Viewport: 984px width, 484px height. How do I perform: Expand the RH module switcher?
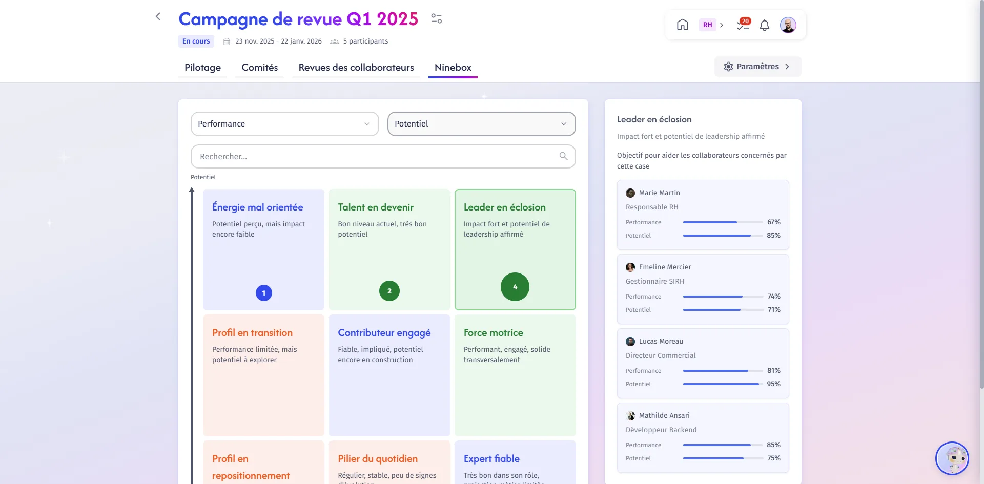[712, 25]
